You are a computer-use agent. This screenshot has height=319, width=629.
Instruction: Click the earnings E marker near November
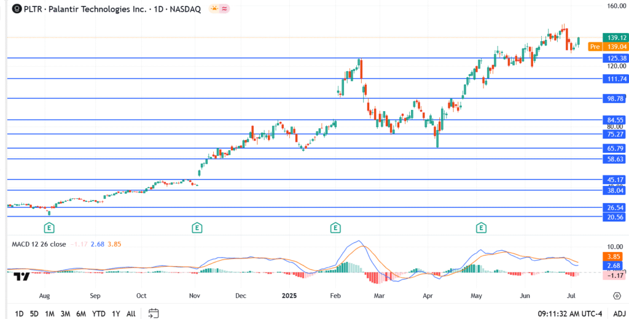197,228
